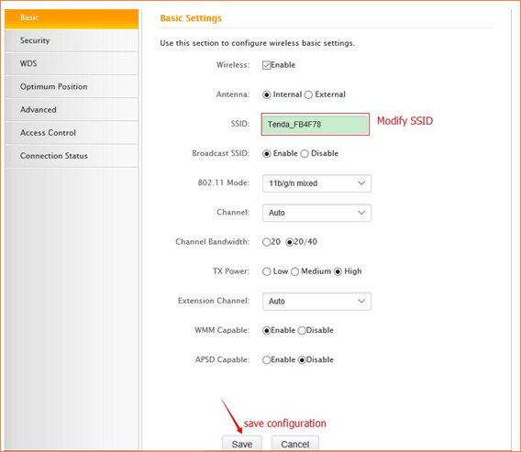Expand the Channel dropdown list
Viewport: 521px width, 452px height.
tap(316, 213)
